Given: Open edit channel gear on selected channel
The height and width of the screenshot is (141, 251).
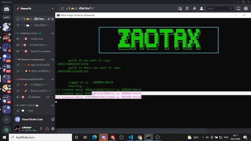Looking at the screenshot, I should [53, 19].
